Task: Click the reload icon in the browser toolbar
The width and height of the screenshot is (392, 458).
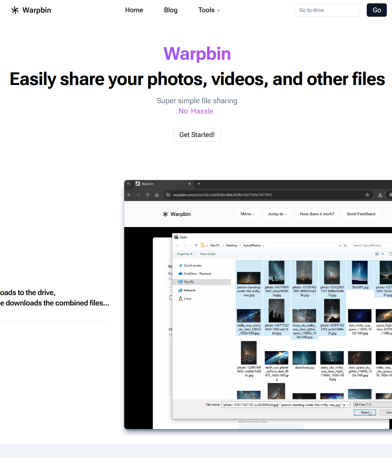Action: (147, 194)
